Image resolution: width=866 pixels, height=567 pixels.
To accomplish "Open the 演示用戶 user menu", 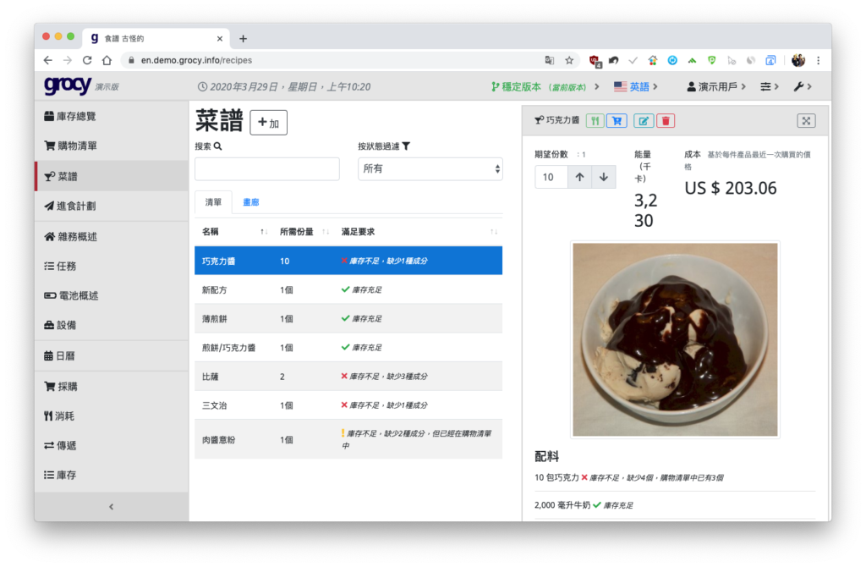I will pyautogui.click(x=716, y=87).
